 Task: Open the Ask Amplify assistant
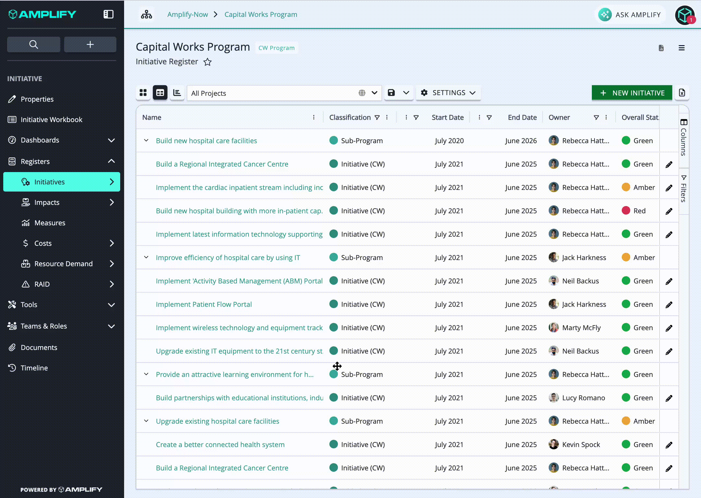click(630, 15)
